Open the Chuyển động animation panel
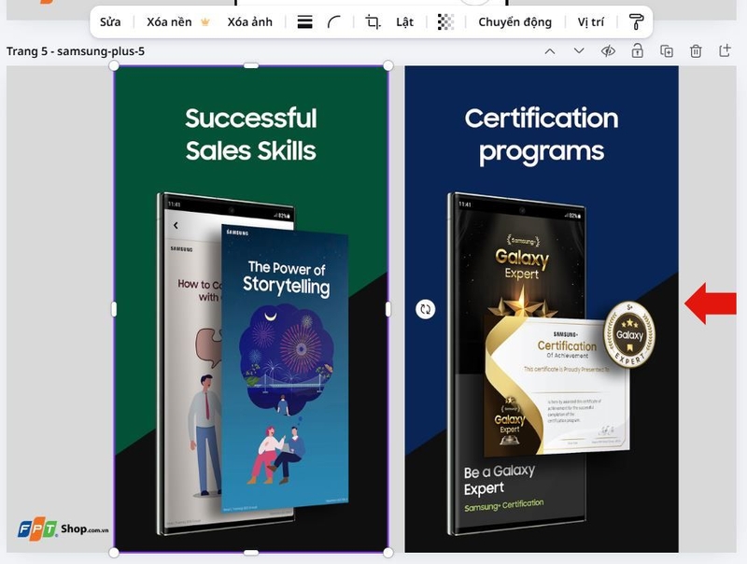The image size is (747, 564). click(515, 21)
